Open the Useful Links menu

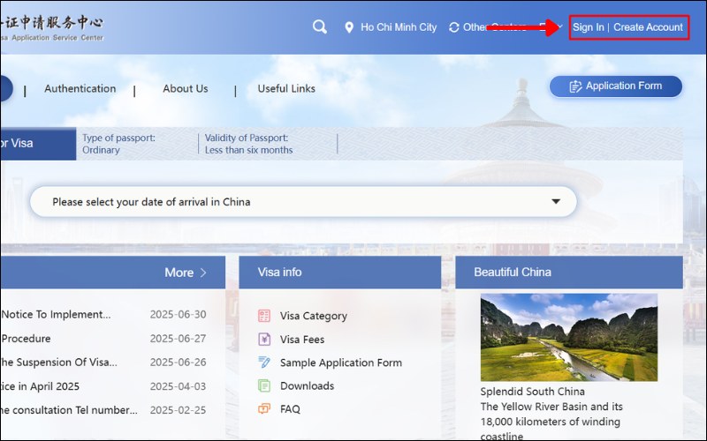click(x=286, y=89)
